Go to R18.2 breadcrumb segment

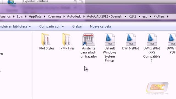[132, 16]
